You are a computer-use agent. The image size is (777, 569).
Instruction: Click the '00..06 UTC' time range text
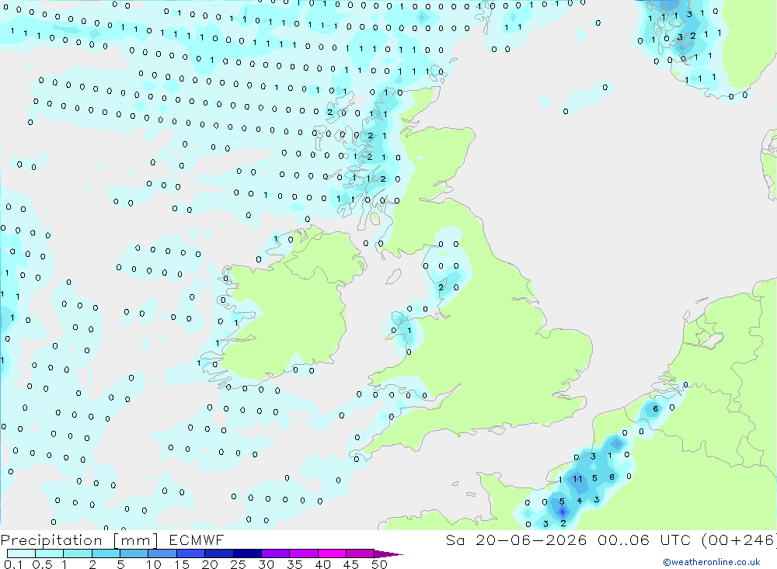click(646, 540)
